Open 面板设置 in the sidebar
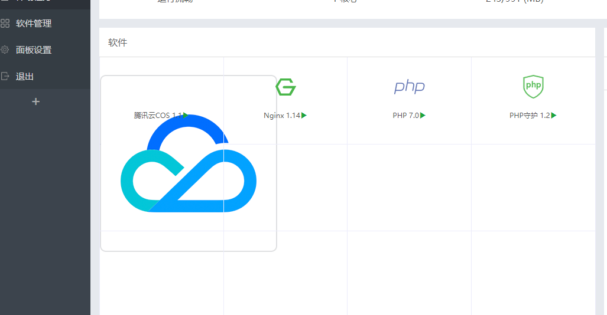The image size is (607, 315). pyautogui.click(x=34, y=50)
